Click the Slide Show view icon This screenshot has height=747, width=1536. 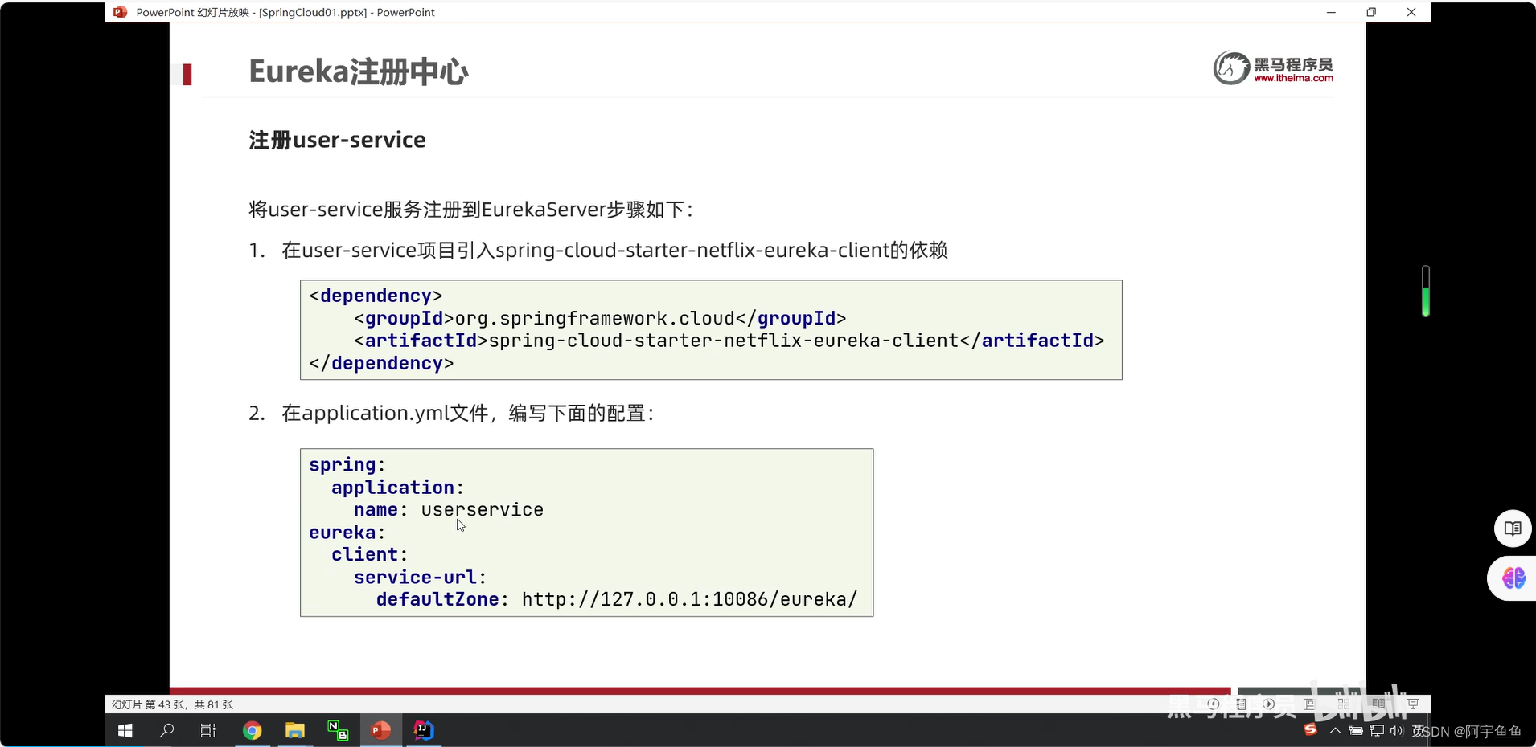(x=1413, y=704)
